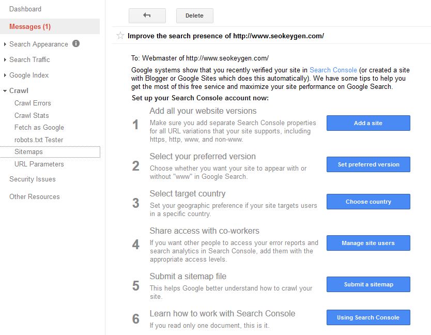
Task: Click the message subject line text
Action: pyautogui.click(x=226, y=36)
